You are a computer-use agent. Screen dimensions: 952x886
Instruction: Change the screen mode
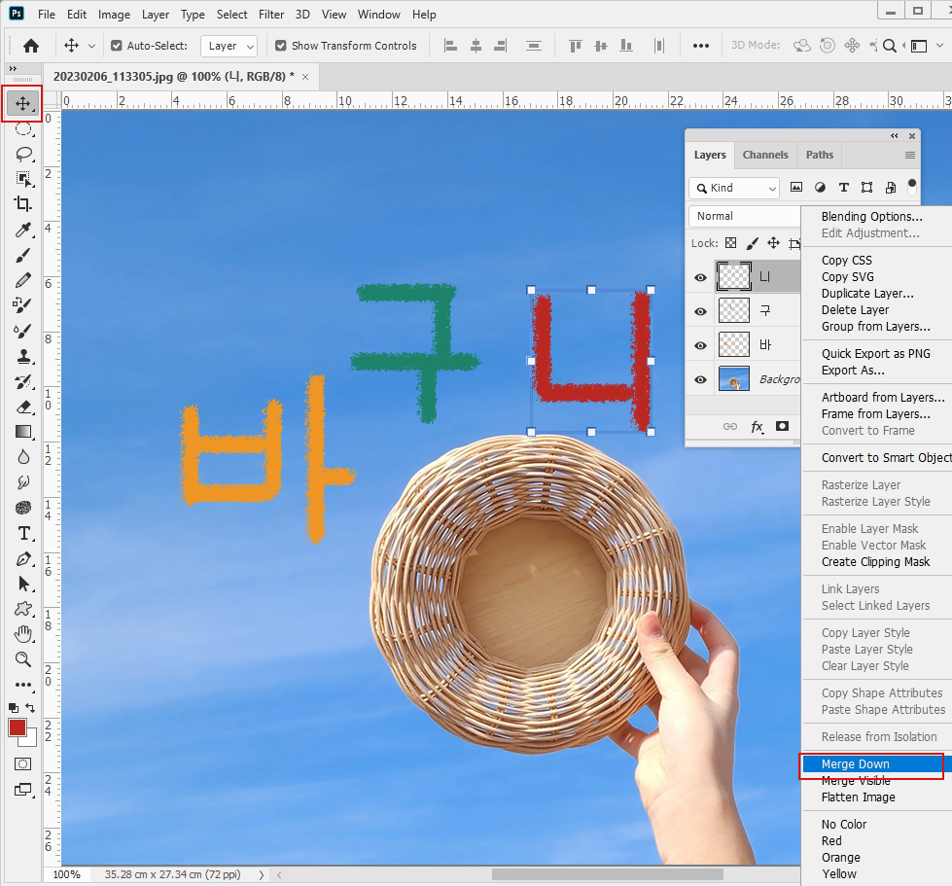(x=23, y=790)
